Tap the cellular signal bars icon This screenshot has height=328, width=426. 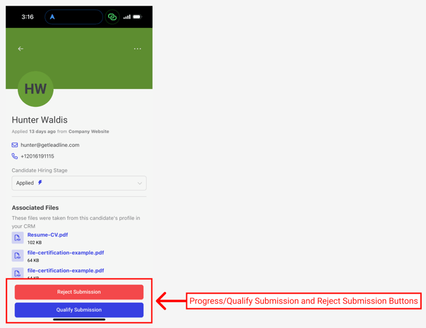click(127, 17)
